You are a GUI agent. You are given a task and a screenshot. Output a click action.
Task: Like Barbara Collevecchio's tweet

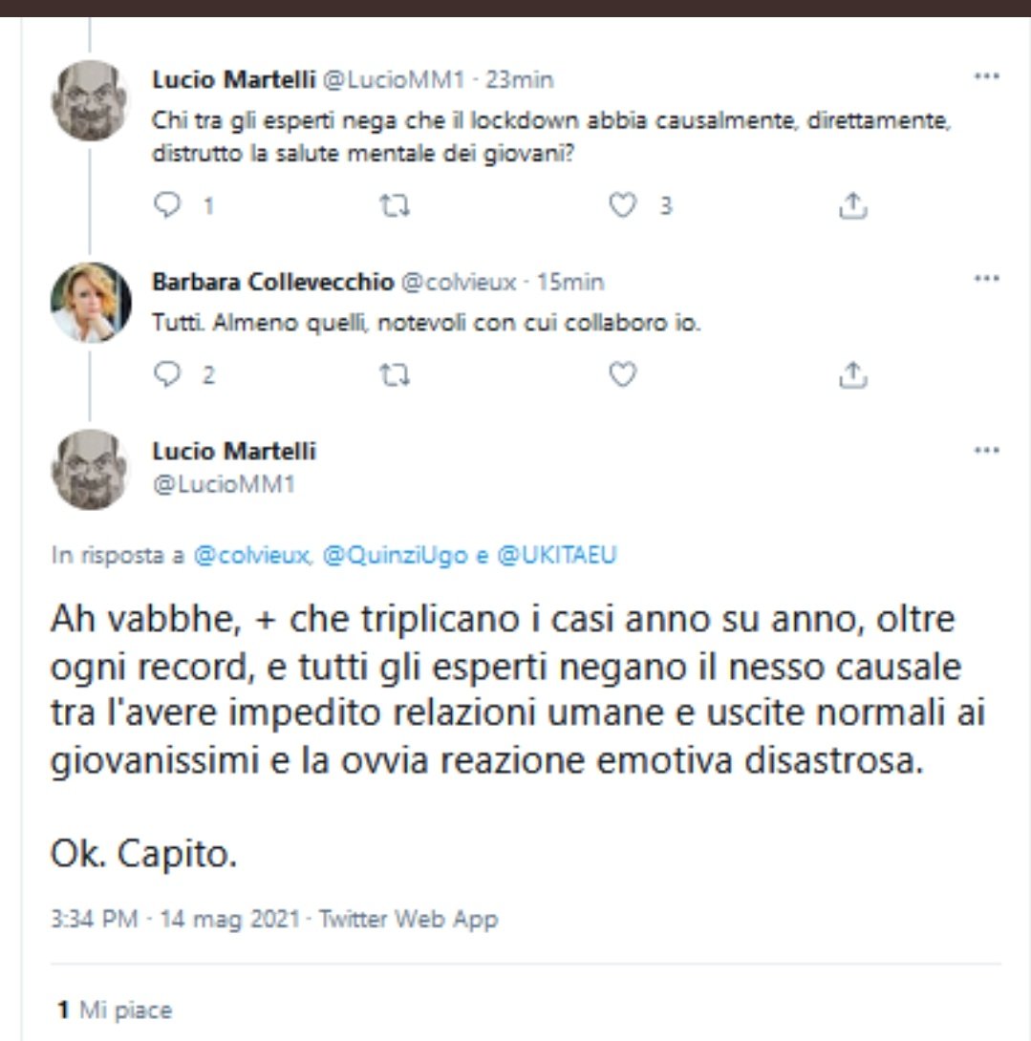[623, 375]
